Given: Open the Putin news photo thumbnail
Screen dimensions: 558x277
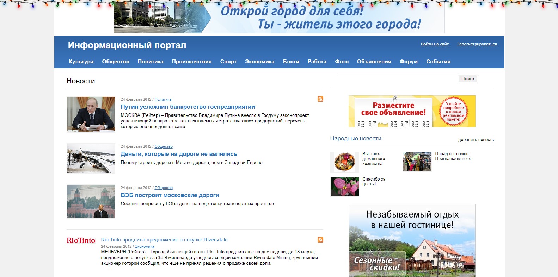Looking at the screenshot, I should coord(91,114).
